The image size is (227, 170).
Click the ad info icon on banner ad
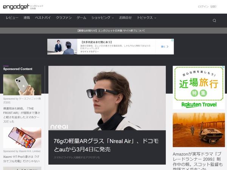172,40
